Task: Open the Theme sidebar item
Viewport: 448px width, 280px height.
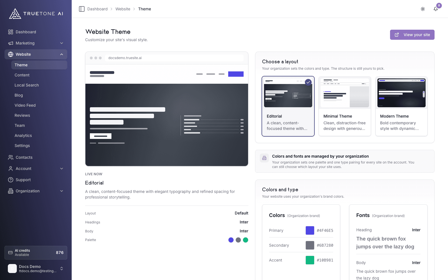Action: click(x=39, y=65)
